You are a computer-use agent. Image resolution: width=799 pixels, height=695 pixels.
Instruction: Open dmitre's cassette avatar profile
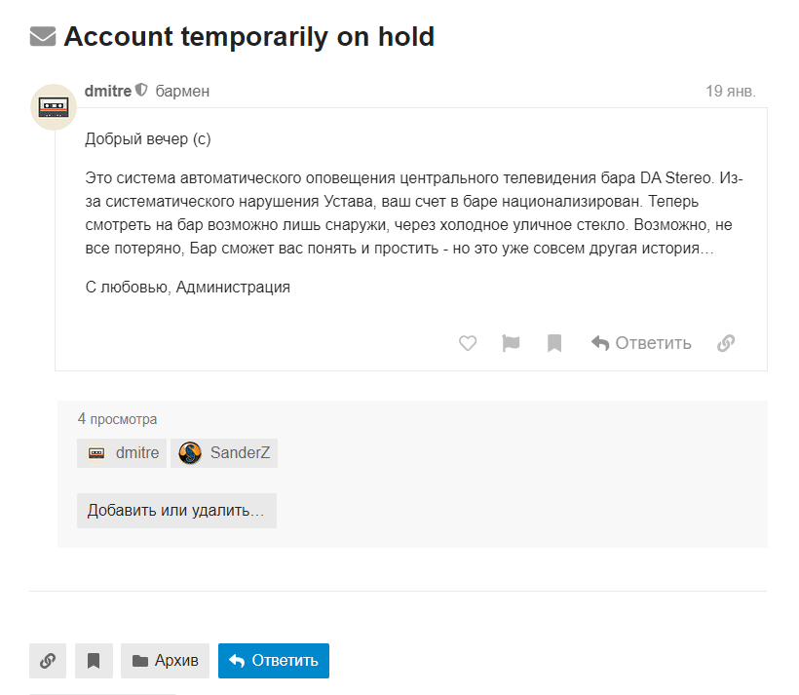tap(54, 107)
